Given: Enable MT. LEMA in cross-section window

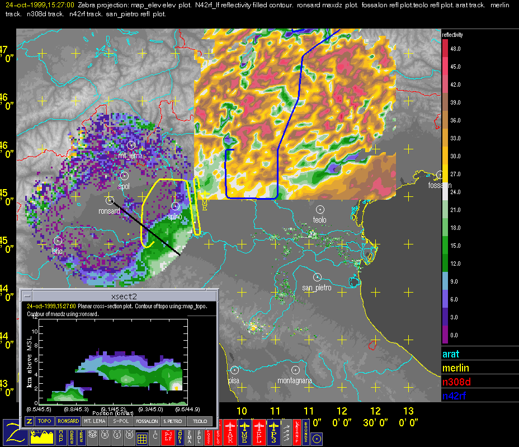Looking at the screenshot, I should coord(95,421).
